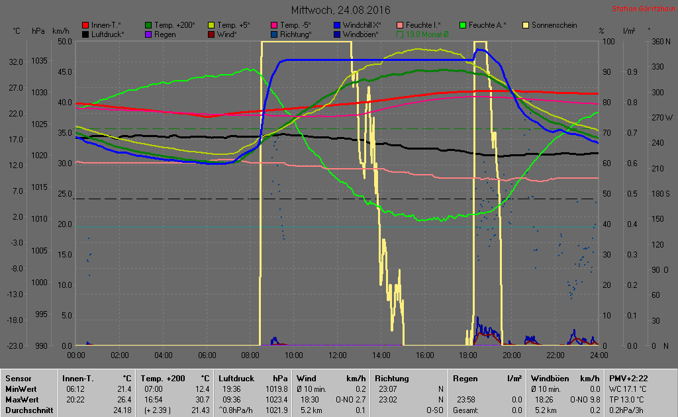Click the green Temp. +200 legend square
This screenshot has height=417, width=678.
(148, 25)
